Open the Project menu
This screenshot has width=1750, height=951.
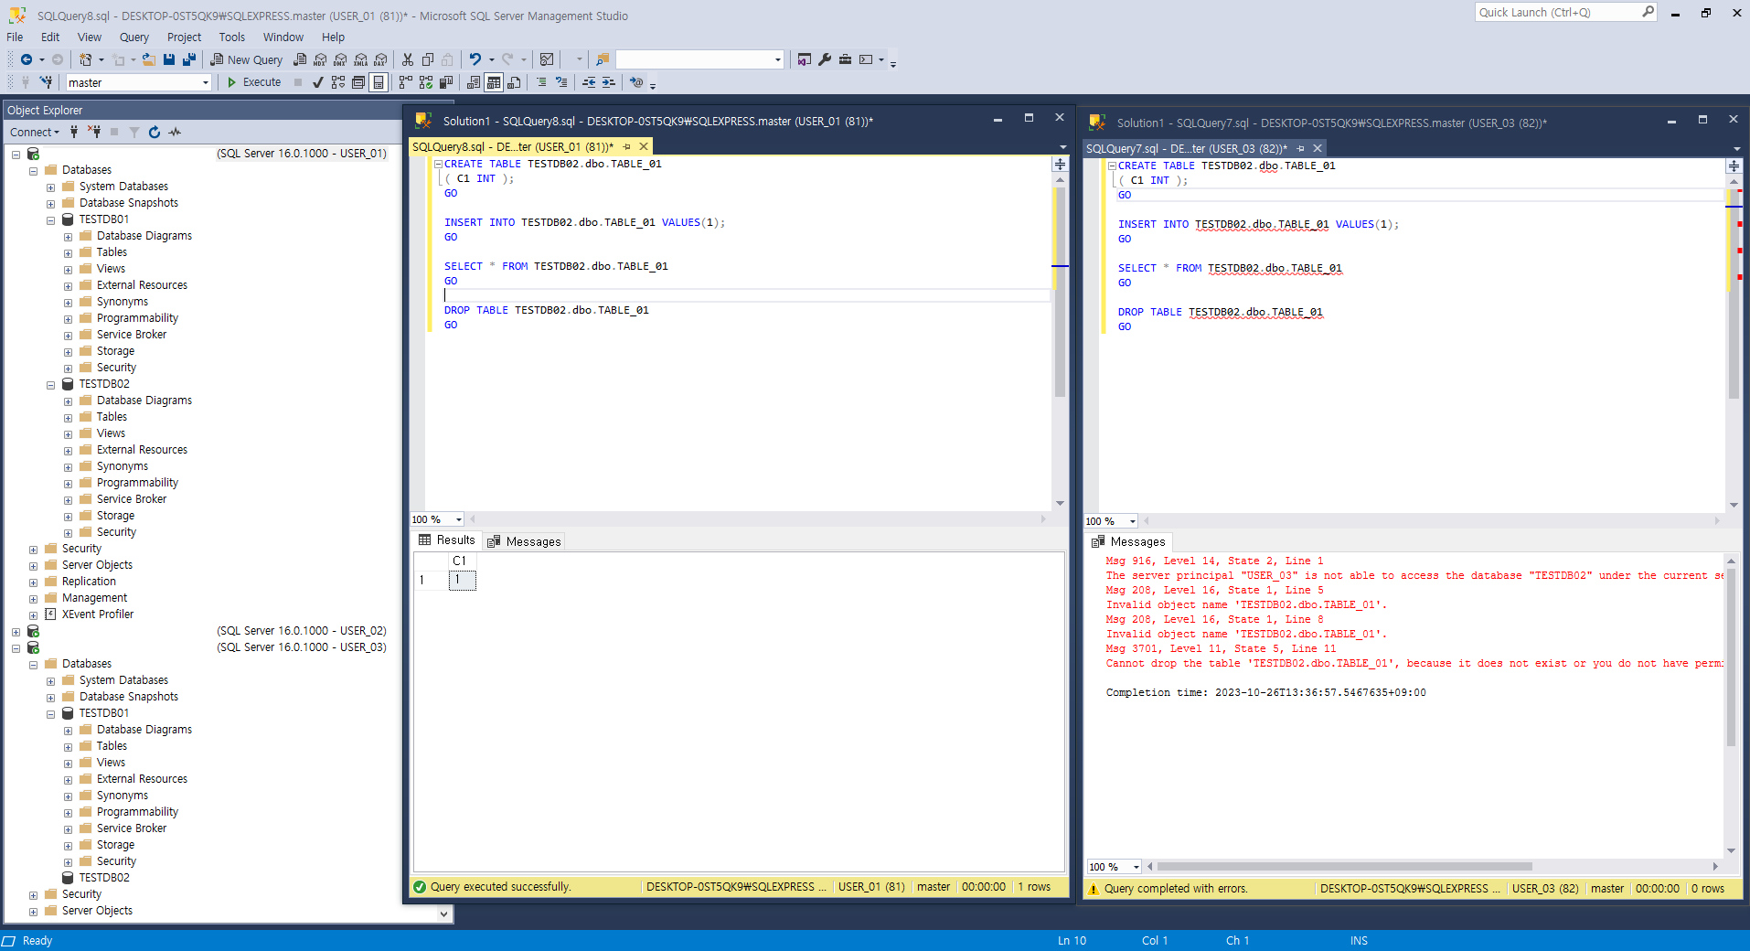(184, 37)
